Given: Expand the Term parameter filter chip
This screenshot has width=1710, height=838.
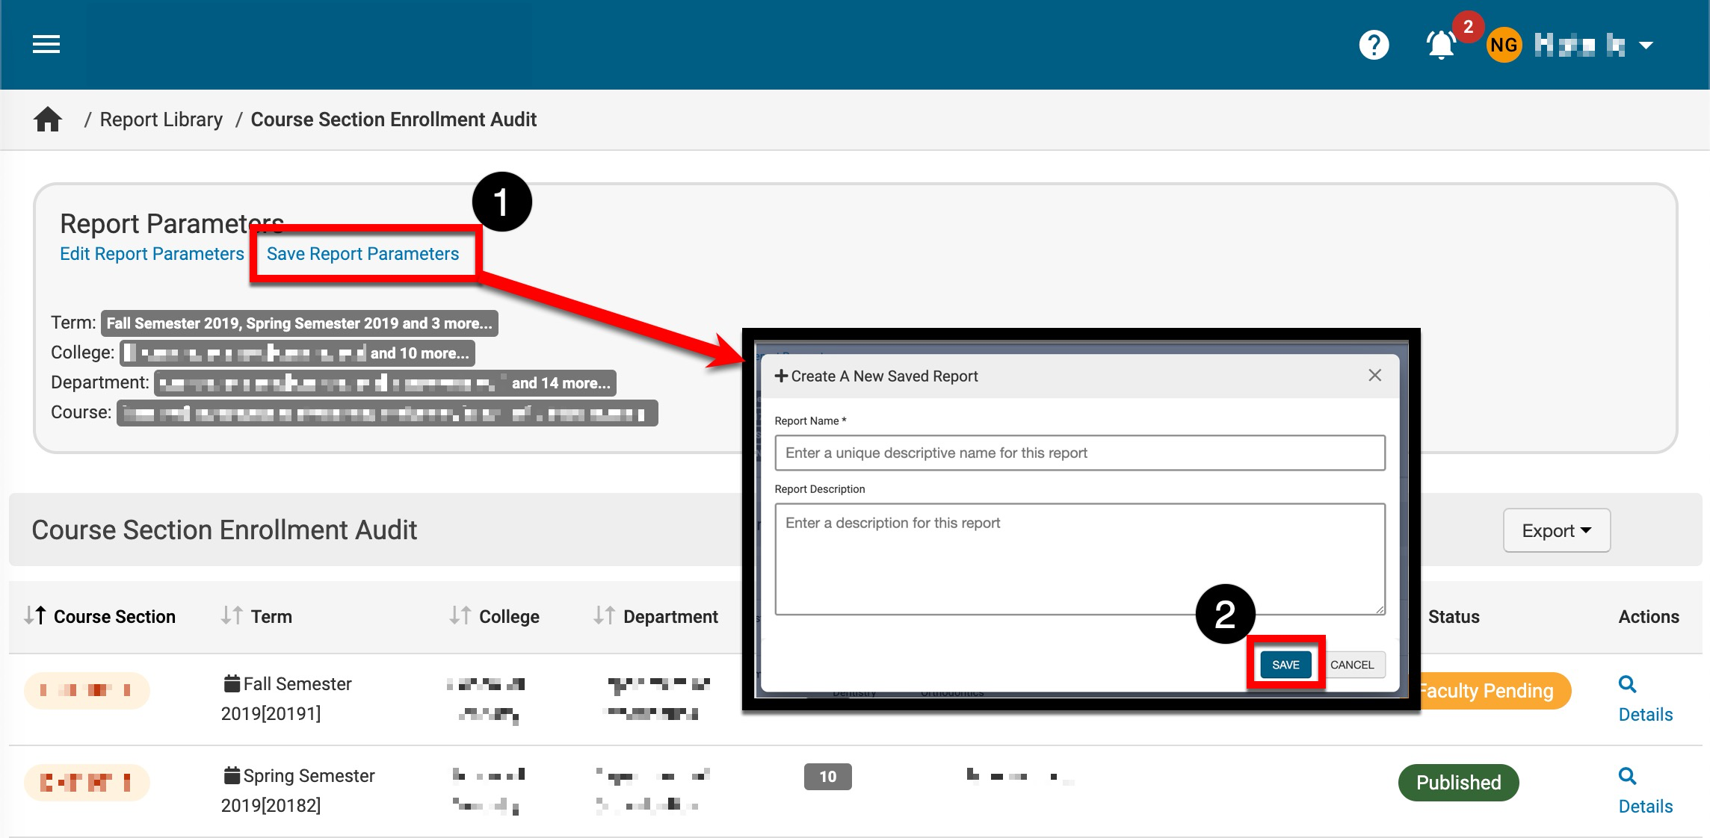Looking at the screenshot, I should click(x=299, y=323).
